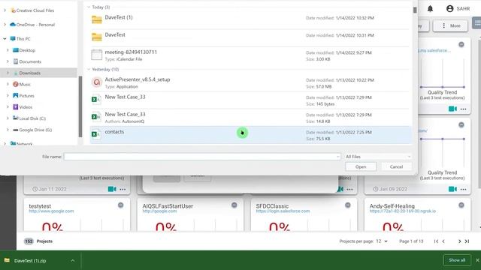Click Show all downloads button
Screen dimensions: 481x270
coord(457,260)
